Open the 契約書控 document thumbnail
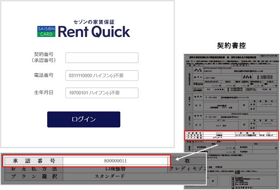This screenshot has height=190, width=280. pos(231,121)
